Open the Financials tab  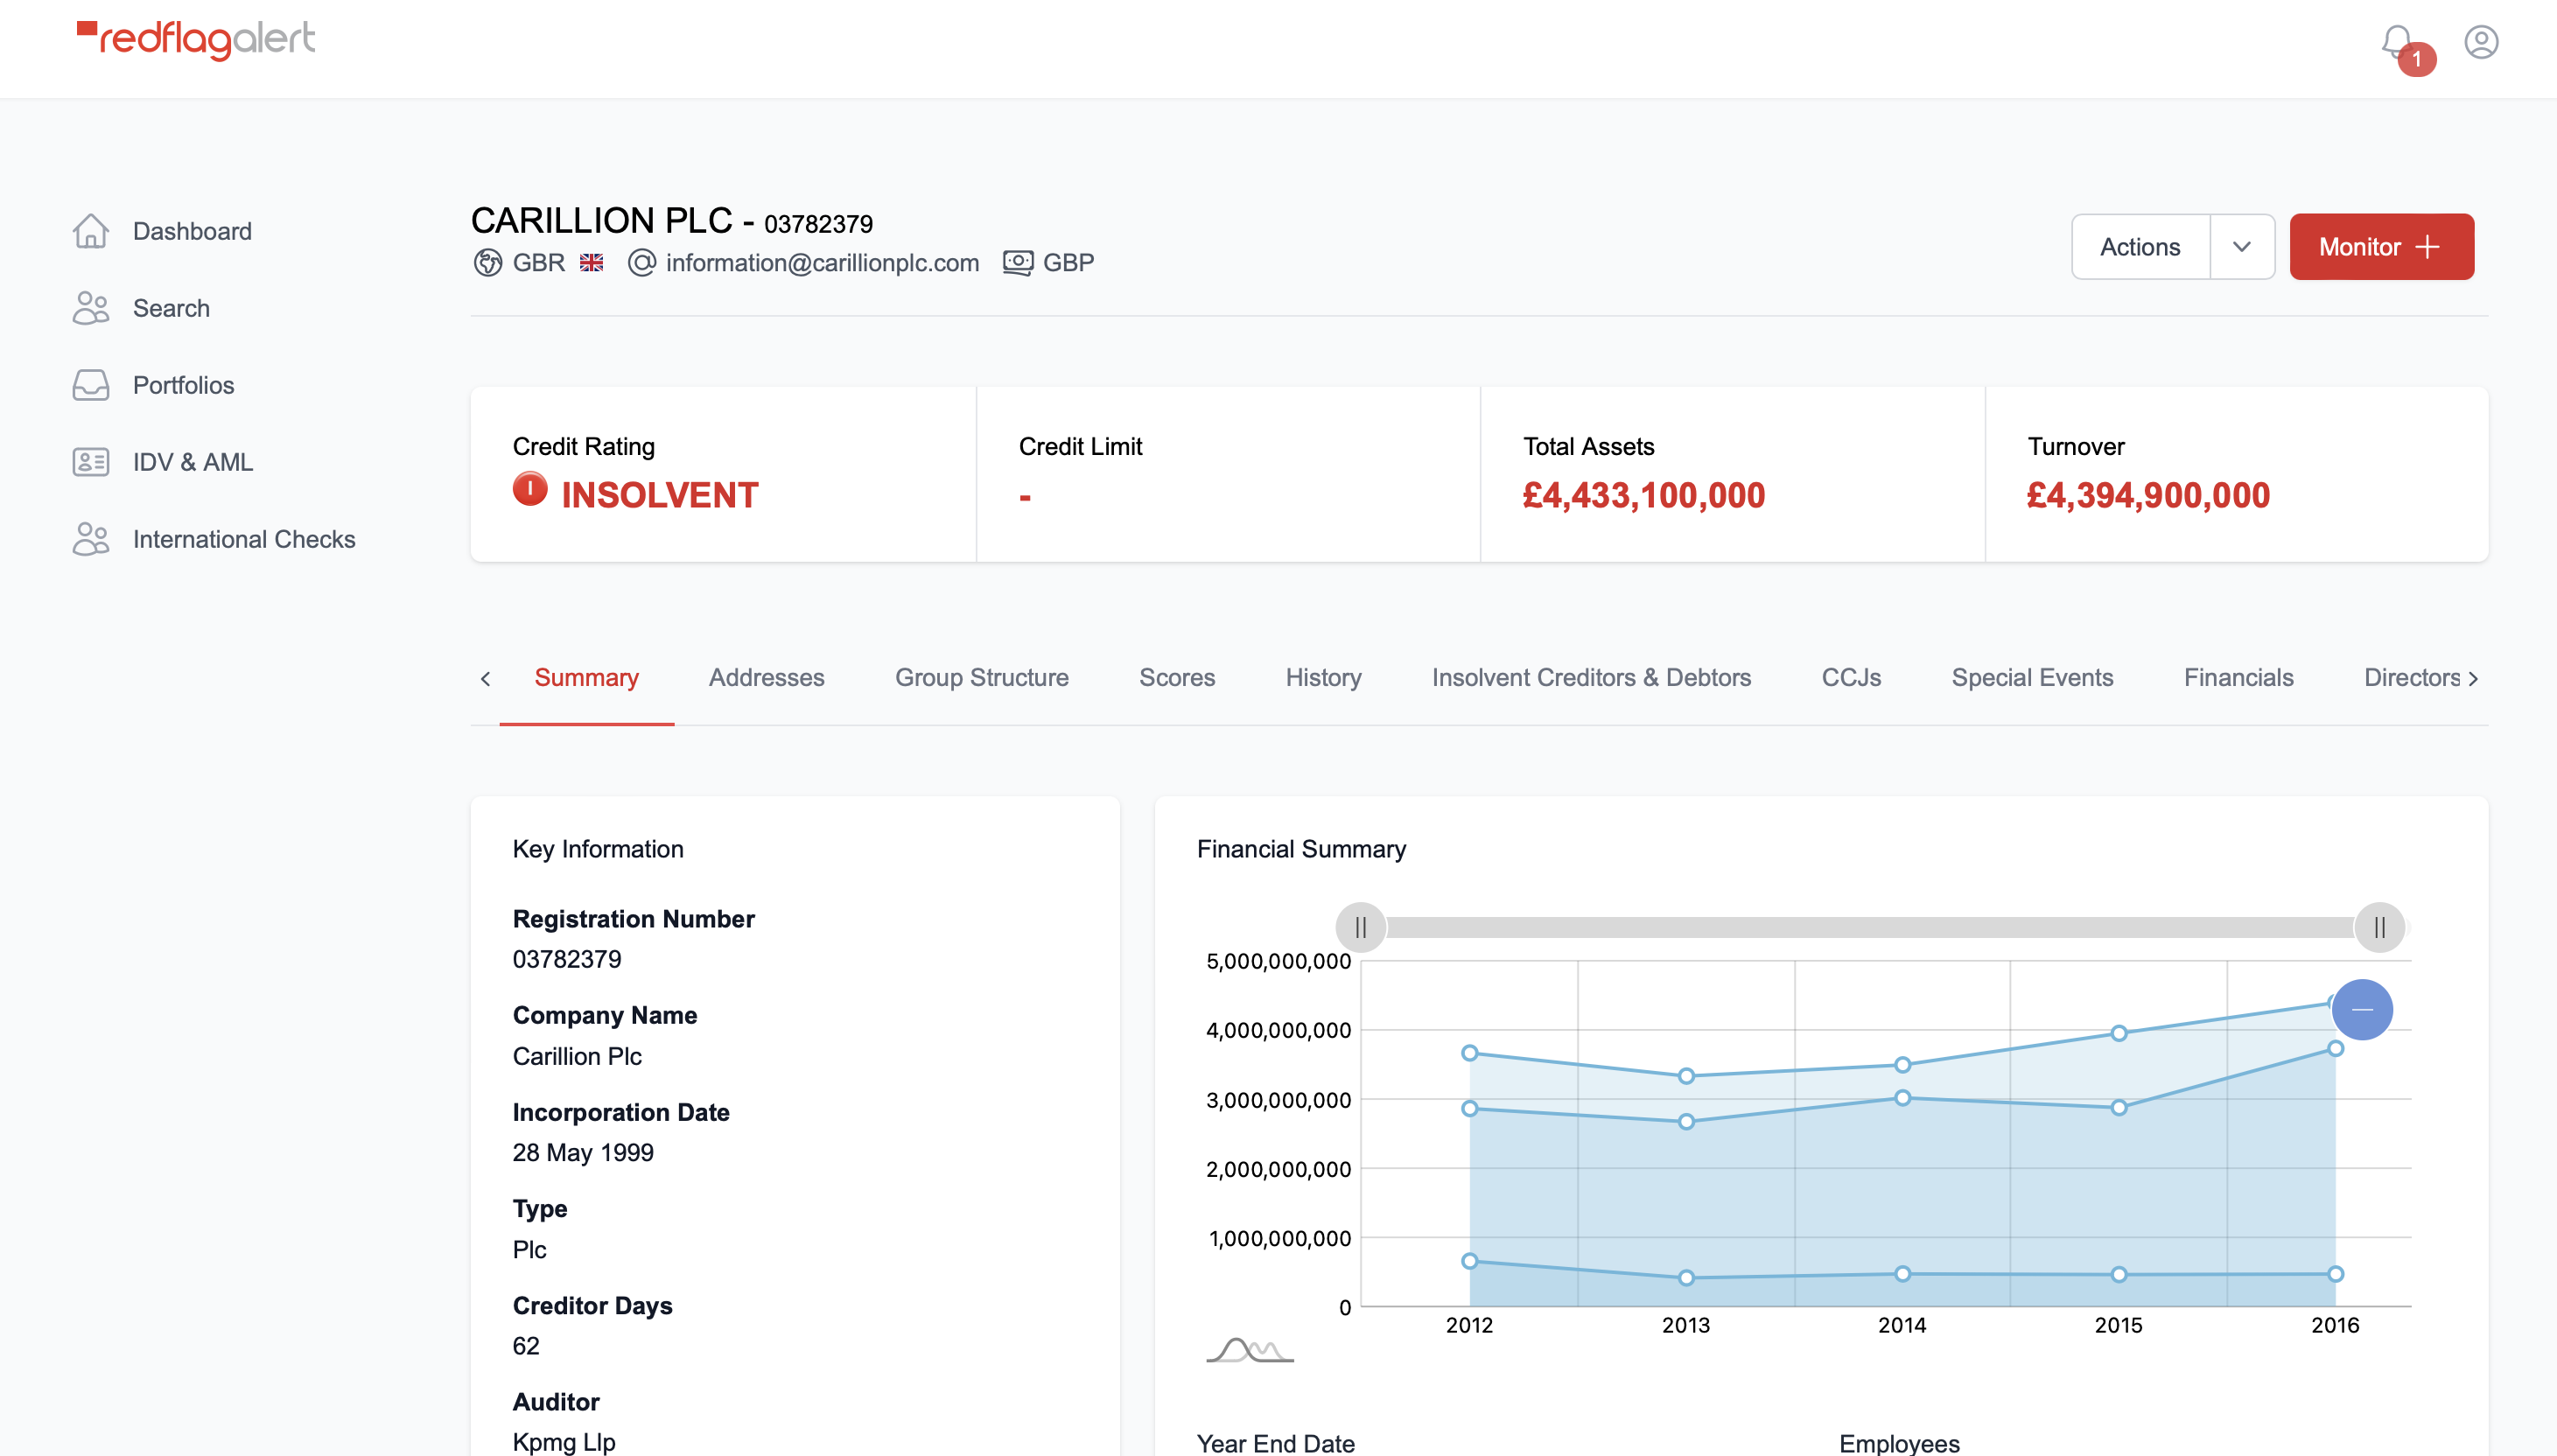(2238, 678)
